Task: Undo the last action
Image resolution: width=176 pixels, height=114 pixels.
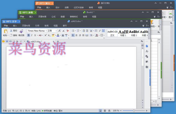Action: (17, 41)
